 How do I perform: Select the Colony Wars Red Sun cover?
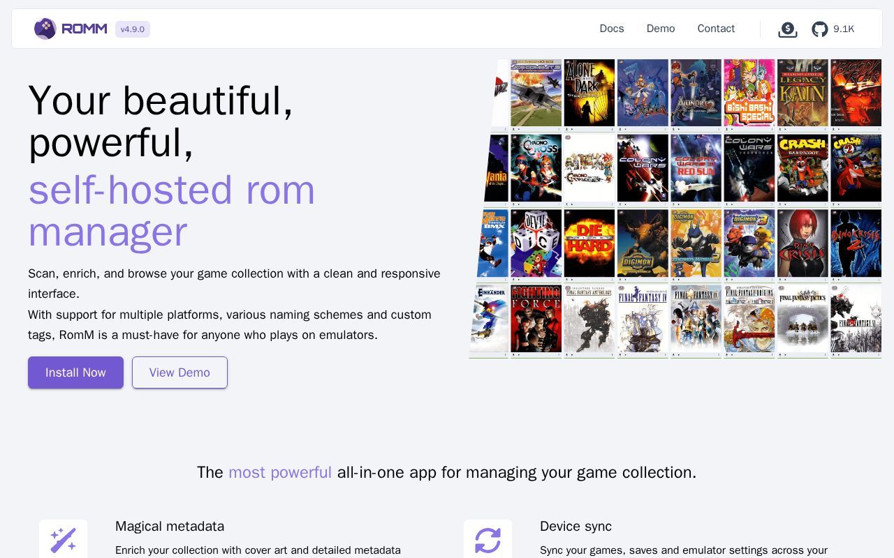(x=696, y=168)
